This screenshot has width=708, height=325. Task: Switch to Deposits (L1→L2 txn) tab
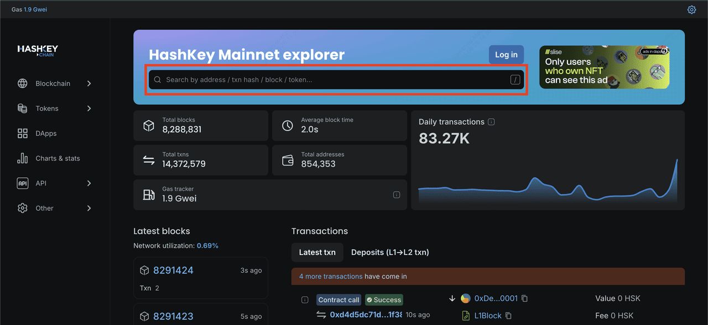click(x=390, y=252)
